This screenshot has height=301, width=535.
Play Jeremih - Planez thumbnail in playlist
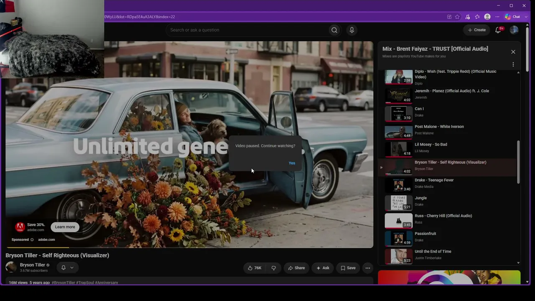tap(398, 96)
